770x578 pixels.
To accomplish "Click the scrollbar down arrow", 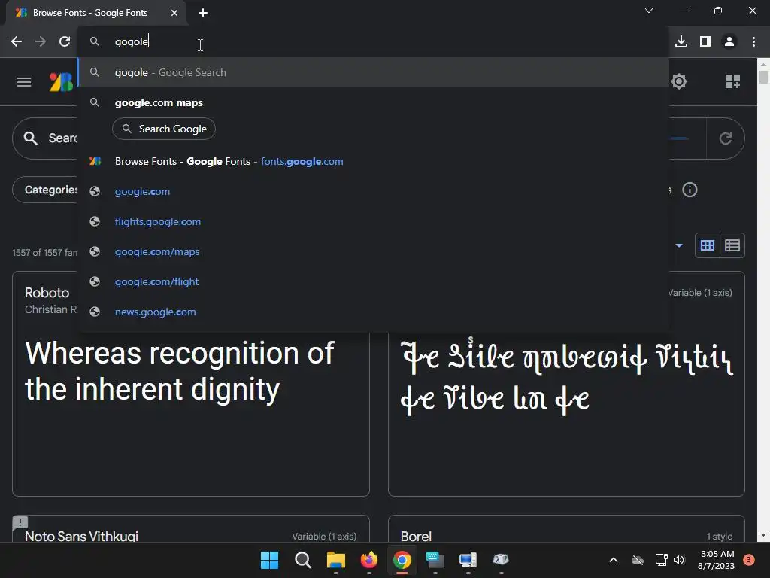I will (x=764, y=535).
